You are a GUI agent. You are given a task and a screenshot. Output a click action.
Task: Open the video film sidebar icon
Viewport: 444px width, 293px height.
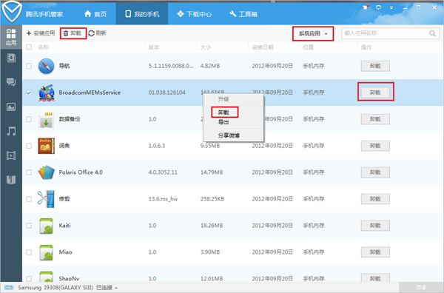pyautogui.click(x=11, y=155)
